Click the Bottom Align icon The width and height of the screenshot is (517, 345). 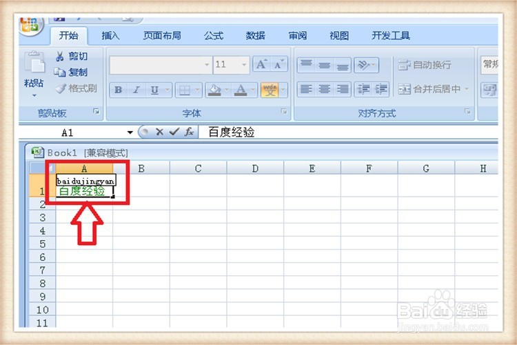(342, 65)
